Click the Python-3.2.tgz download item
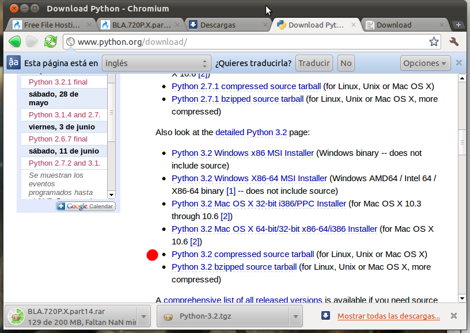The width and height of the screenshot is (470, 333). (x=230, y=316)
